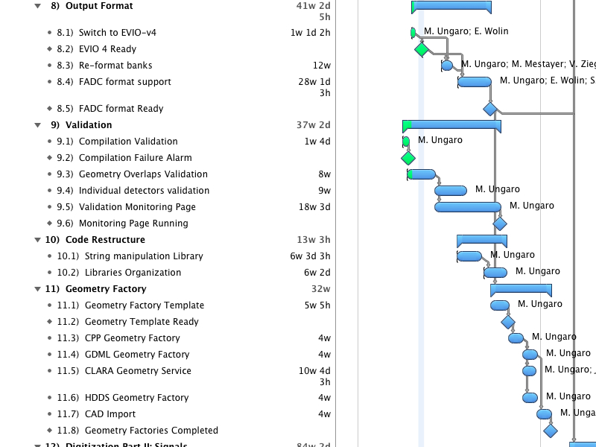This screenshot has height=447, width=596.
Task: Click the Code Restructure summary Gantt bar
Action: [x=482, y=240]
